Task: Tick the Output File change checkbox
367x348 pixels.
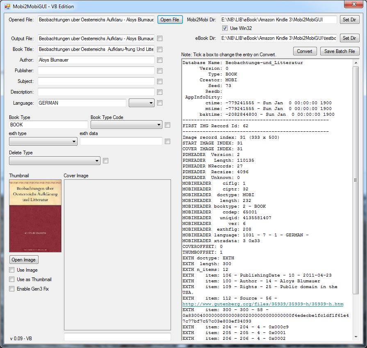Action: [x=160, y=39]
